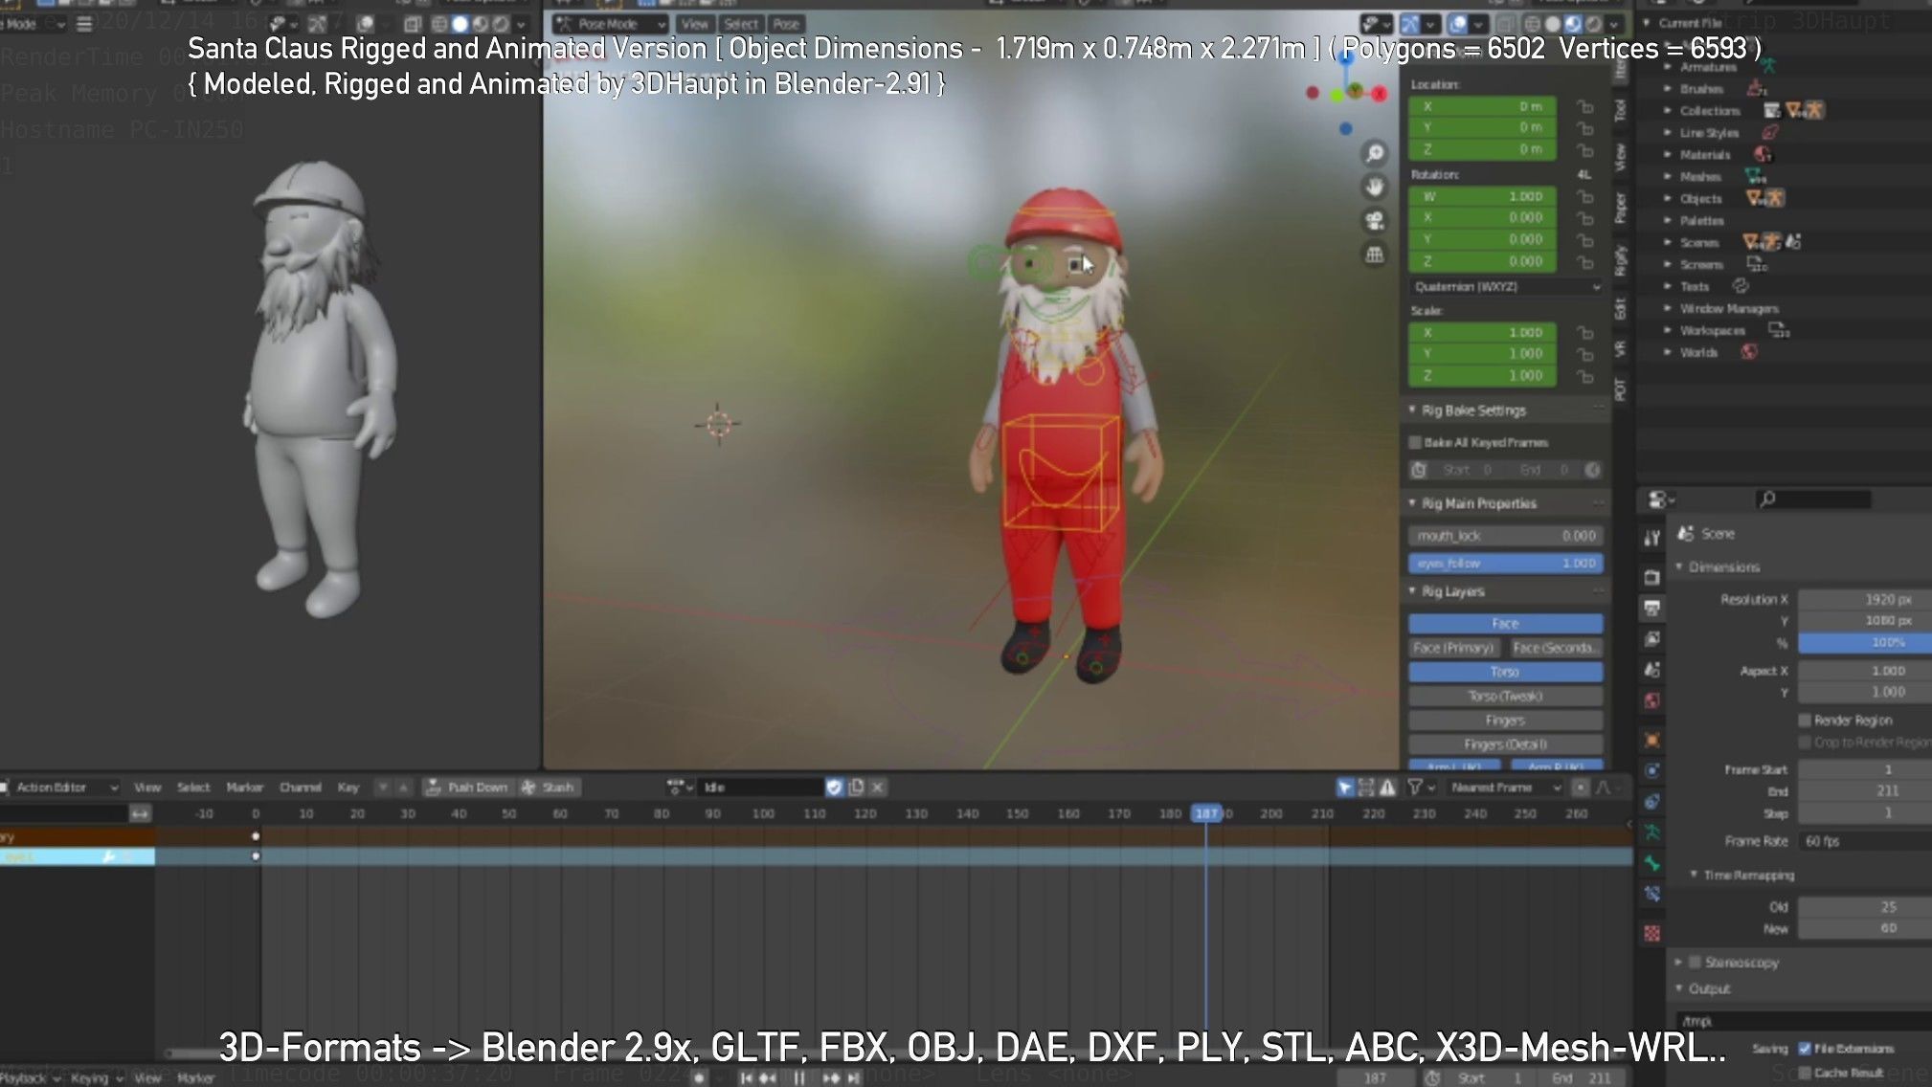Click the Stash button
This screenshot has height=1087, width=1932.
[548, 787]
